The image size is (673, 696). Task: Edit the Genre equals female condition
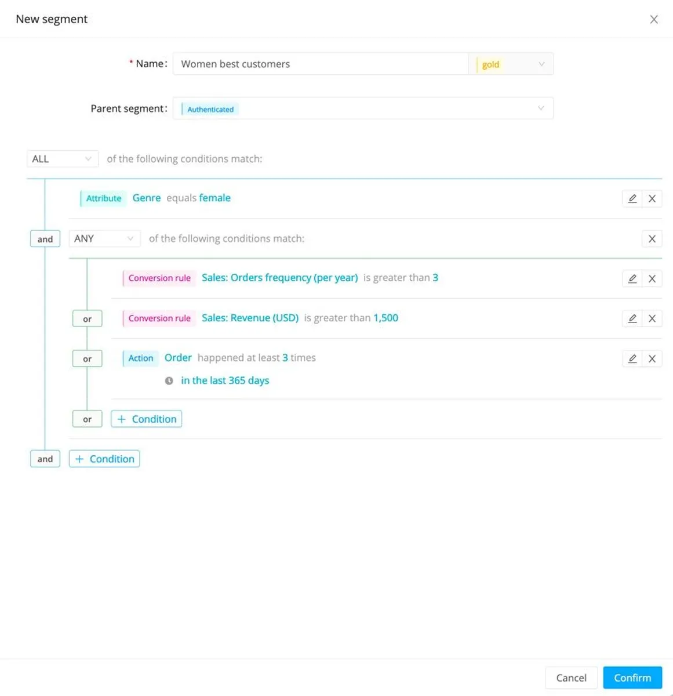click(x=632, y=198)
